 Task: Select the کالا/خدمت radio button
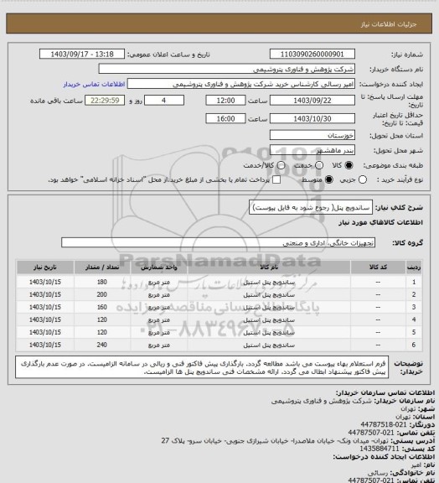pyautogui.click(x=281, y=165)
